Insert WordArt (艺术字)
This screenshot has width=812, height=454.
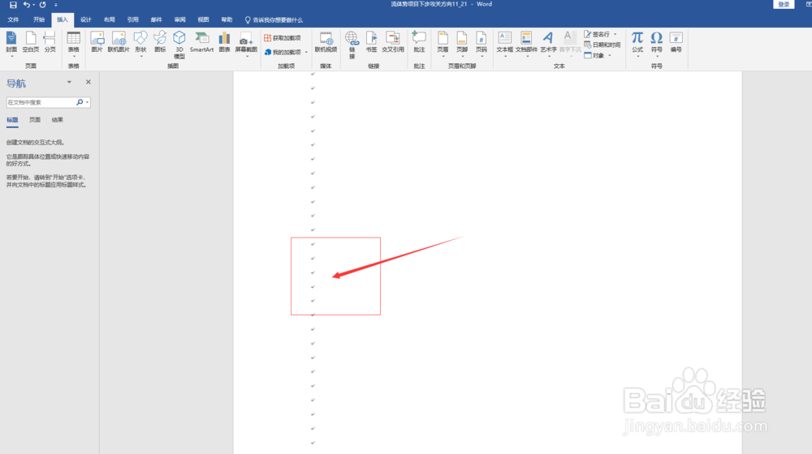click(548, 44)
